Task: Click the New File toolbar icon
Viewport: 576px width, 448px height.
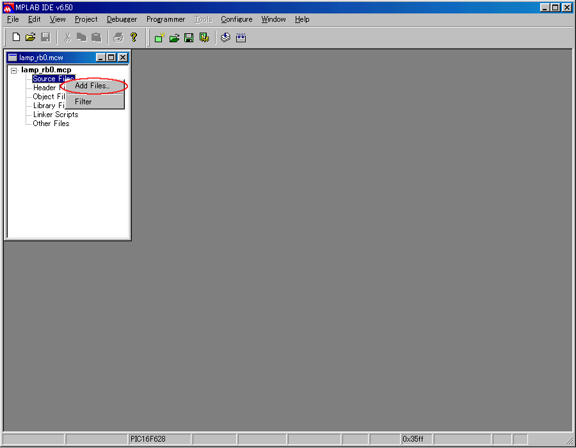Action: click(x=16, y=37)
